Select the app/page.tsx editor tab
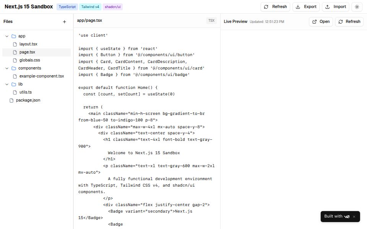Screen dimensions: 367x229 click(x=89, y=20)
